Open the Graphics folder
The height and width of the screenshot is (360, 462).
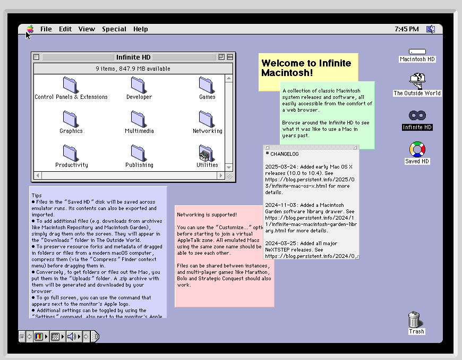click(71, 119)
